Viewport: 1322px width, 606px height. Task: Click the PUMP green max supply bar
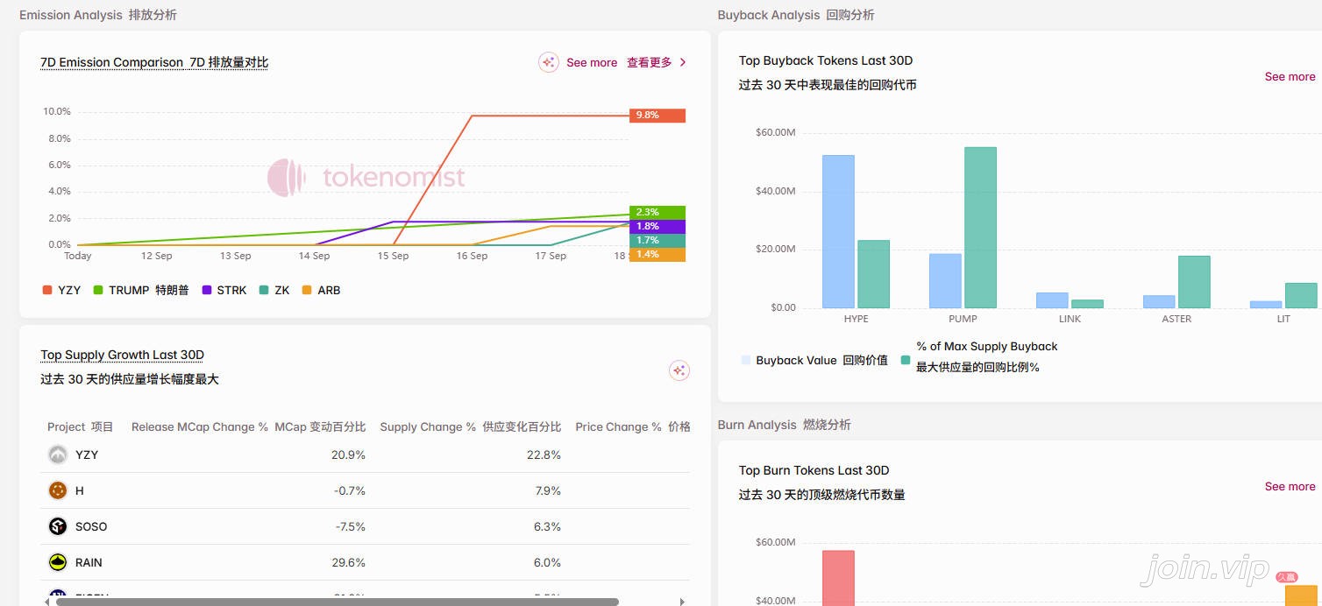click(x=980, y=228)
